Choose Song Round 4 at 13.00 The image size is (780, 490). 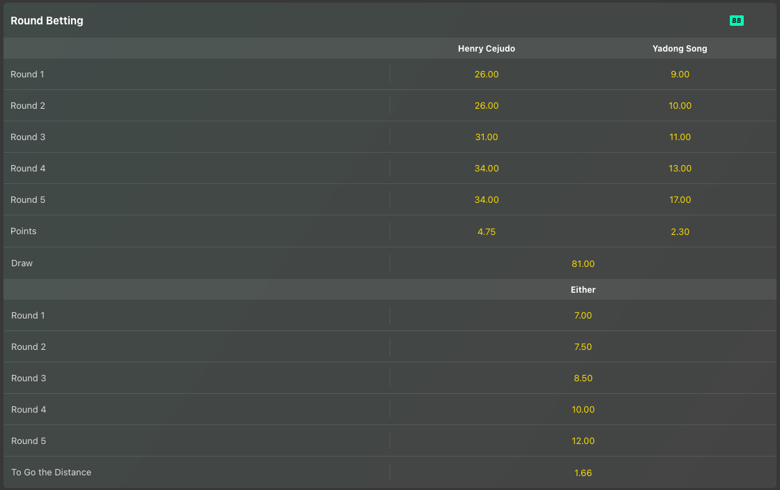coord(680,168)
